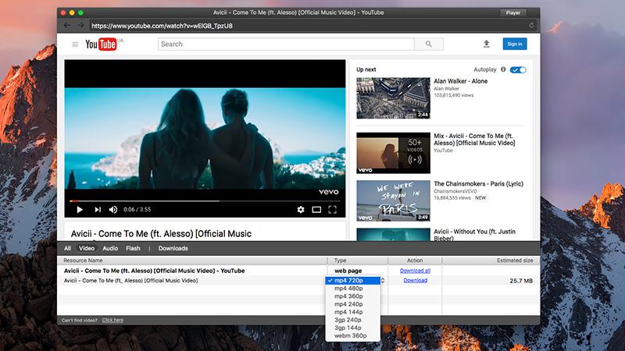Click the Download link for the video

[x=415, y=281]
